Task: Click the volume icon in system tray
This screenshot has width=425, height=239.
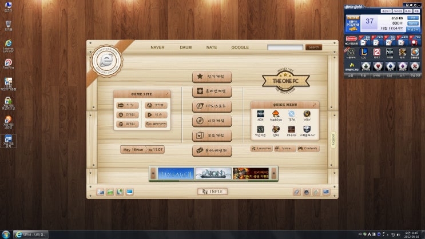Action: coord(399,234)
